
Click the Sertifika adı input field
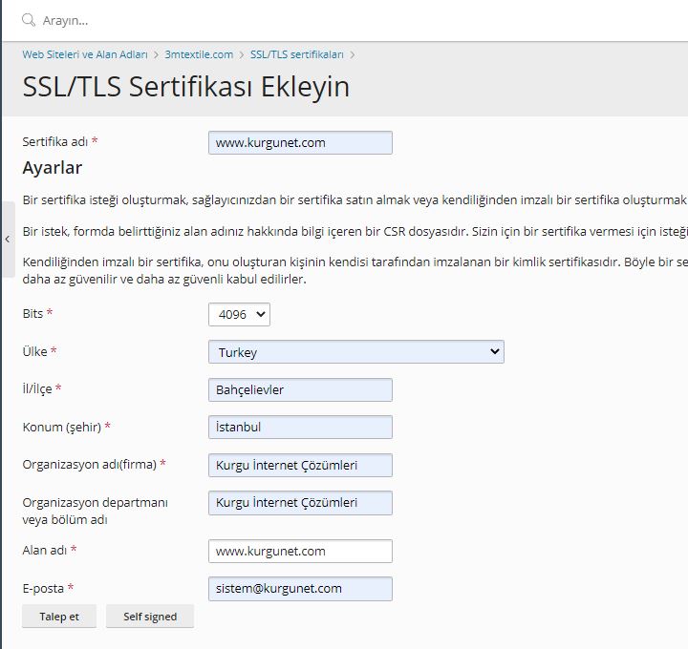coord(301,142)
